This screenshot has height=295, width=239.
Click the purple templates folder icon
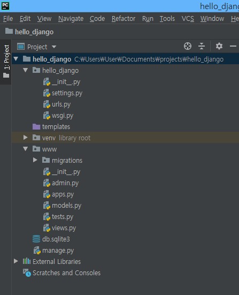pos(36,126)
